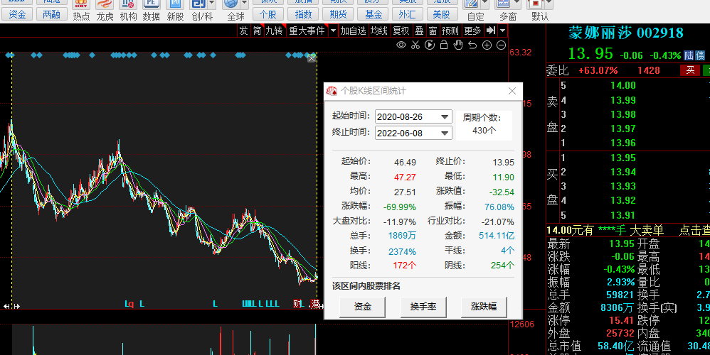Open the 两融 margin trading button
The height and width of the screenshot is (355, 710).
[x=52, y=14]
